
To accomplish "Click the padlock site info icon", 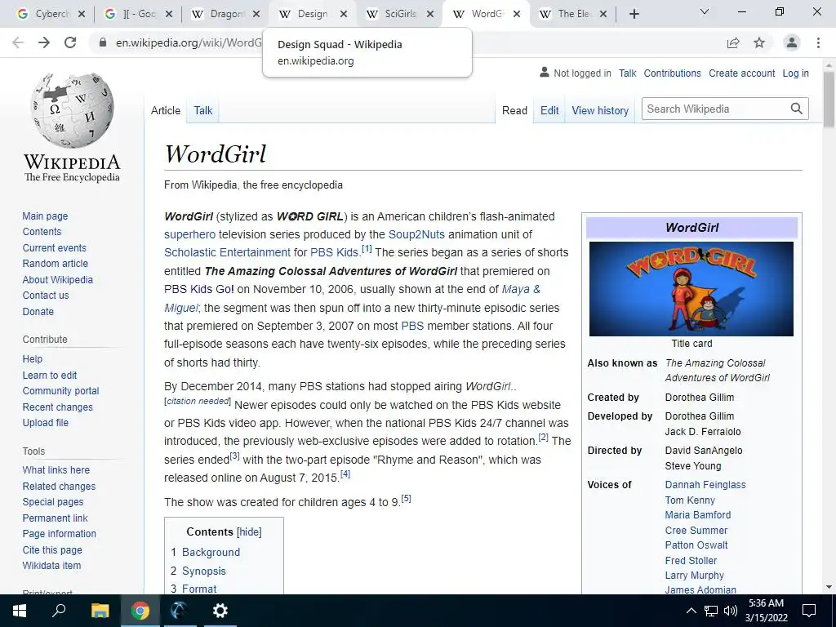I will pyautogui.click(x=103, y=42).
